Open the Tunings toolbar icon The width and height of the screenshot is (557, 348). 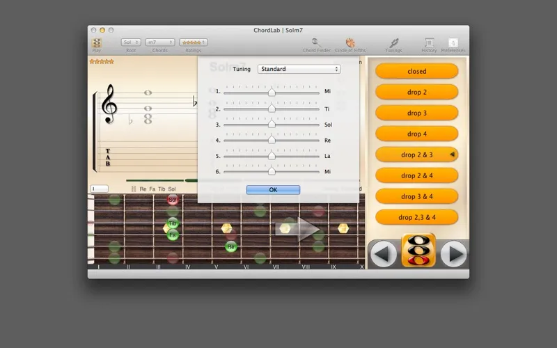pos(393,42)
